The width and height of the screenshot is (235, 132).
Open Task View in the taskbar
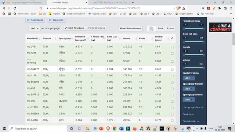coord(80,129)
